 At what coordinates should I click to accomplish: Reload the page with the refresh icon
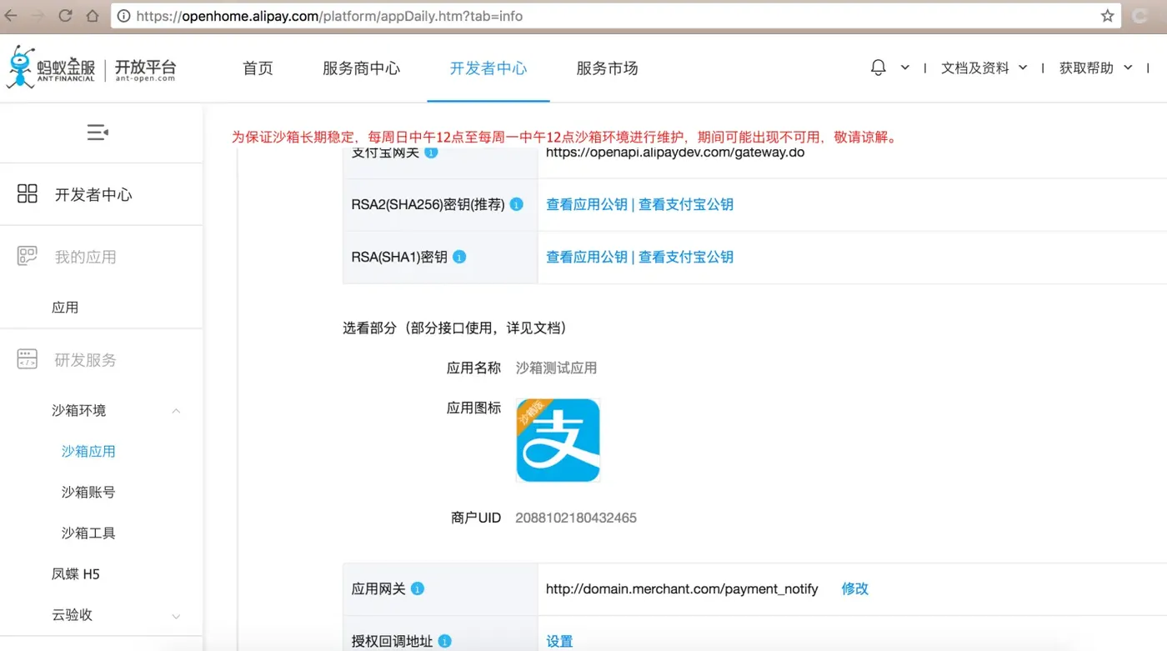[x=65, y=16]
